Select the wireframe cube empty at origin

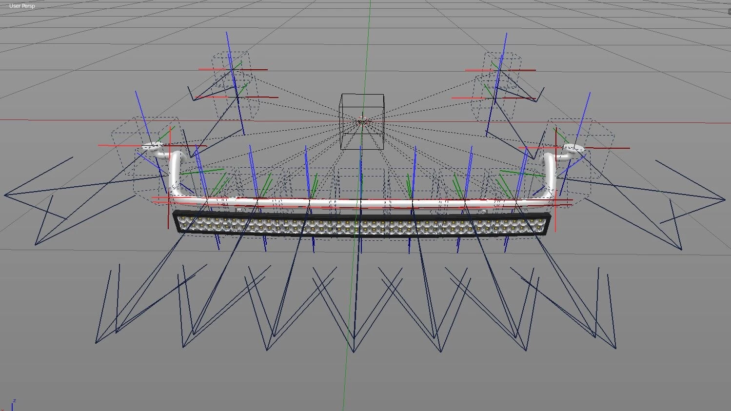[x=362, y=121]
